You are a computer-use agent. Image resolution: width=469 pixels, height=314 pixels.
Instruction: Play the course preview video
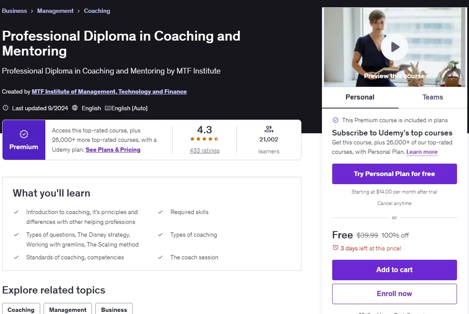[394, 47]
